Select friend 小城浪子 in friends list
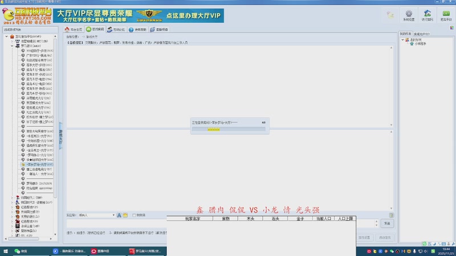This screenshot has height=256, width=456. point(418,44)
